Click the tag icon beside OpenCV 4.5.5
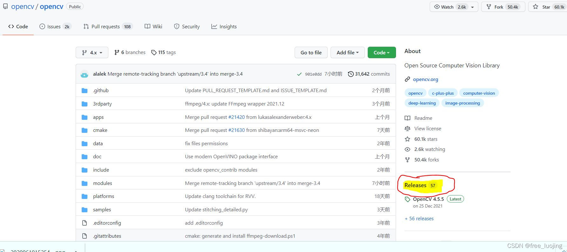Viewport: 567px width, 252px height. tap(407, 200)
